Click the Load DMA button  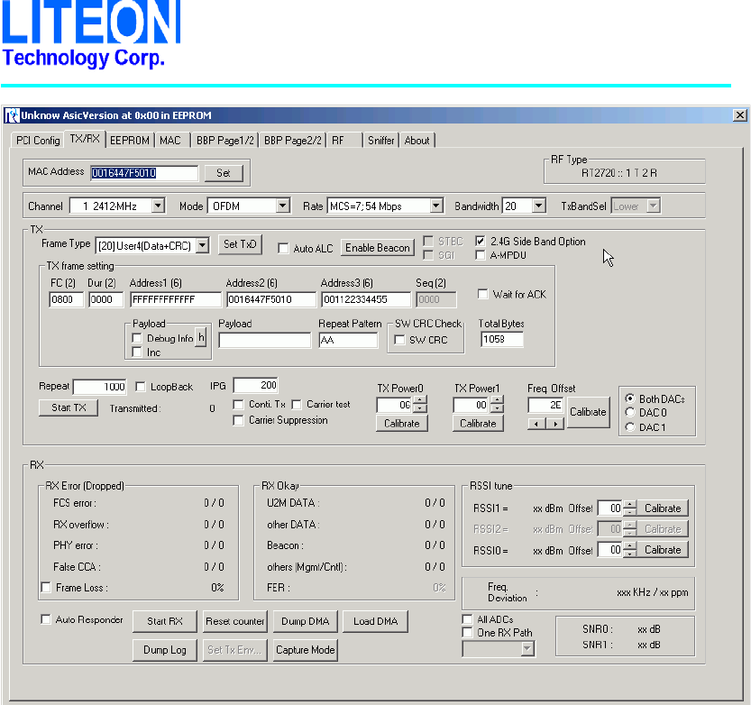tap(375, 621)
